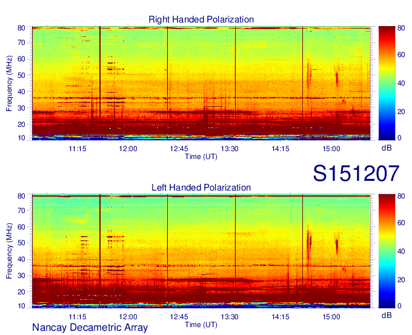The image size is (412, 335).
Task: Click the 80 dB label on top color bar
Action: 401,28
